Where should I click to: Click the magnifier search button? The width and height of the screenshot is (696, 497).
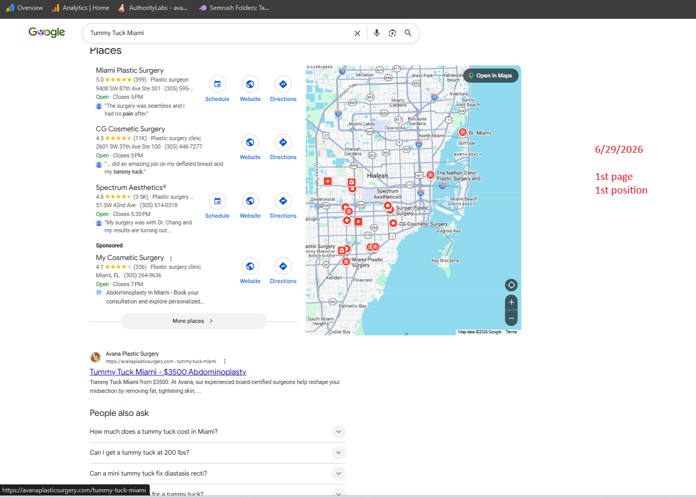click(x=408, y=33)
